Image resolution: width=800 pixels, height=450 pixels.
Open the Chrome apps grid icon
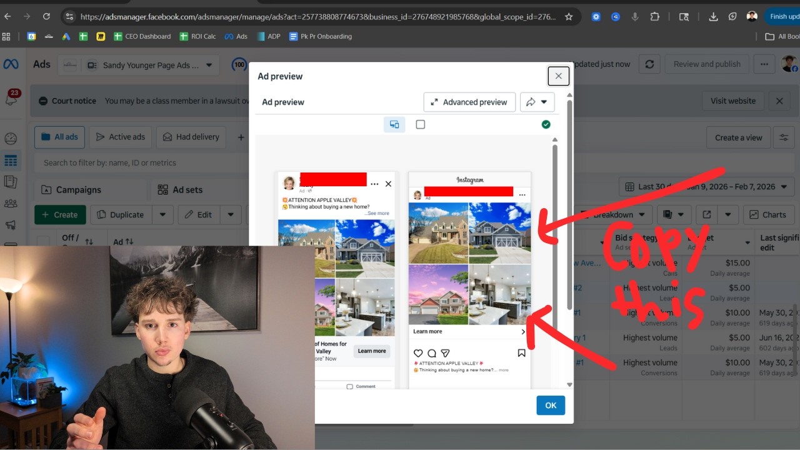click(7, 36)
